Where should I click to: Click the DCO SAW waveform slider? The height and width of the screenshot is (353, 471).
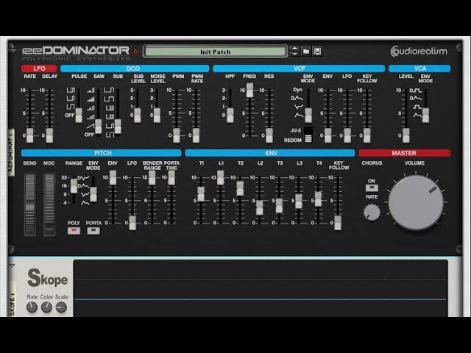tap(98, 126)
